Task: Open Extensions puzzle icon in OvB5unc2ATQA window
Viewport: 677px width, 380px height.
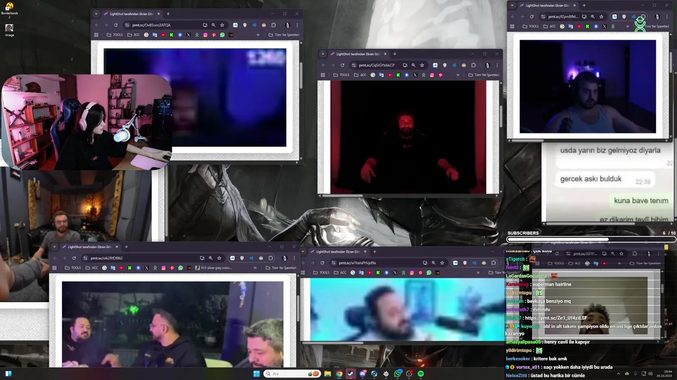Action: tap(273, 25)
